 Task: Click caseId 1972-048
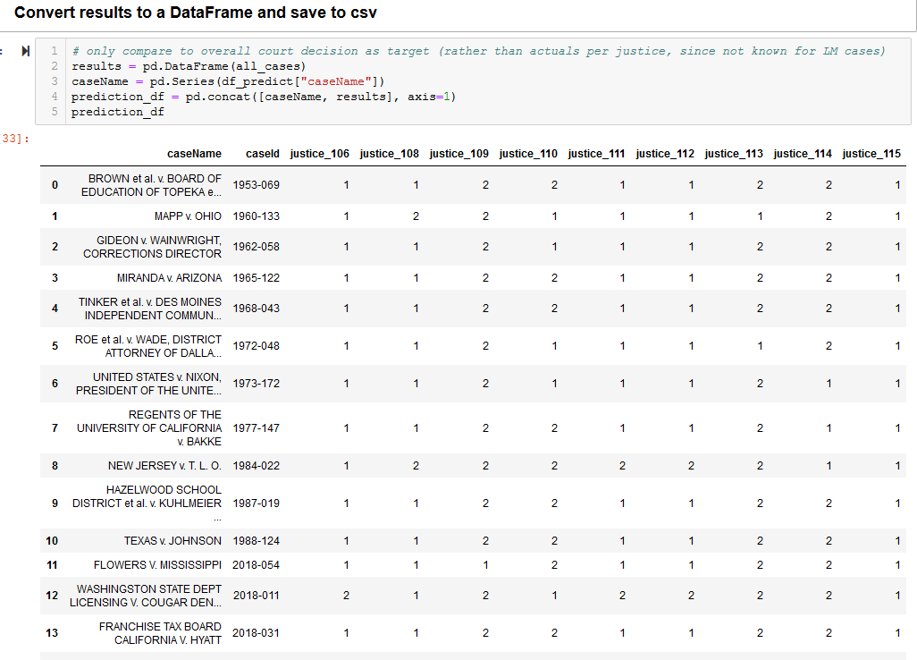pyautogui.click(x=257, y=346)
